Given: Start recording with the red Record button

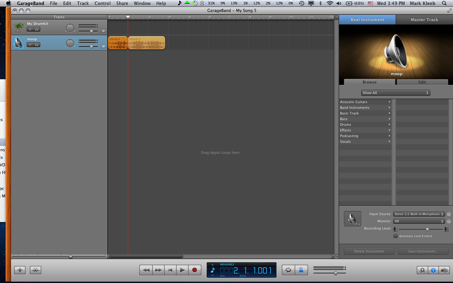Looking at the screenshot, I should [194, 270].
